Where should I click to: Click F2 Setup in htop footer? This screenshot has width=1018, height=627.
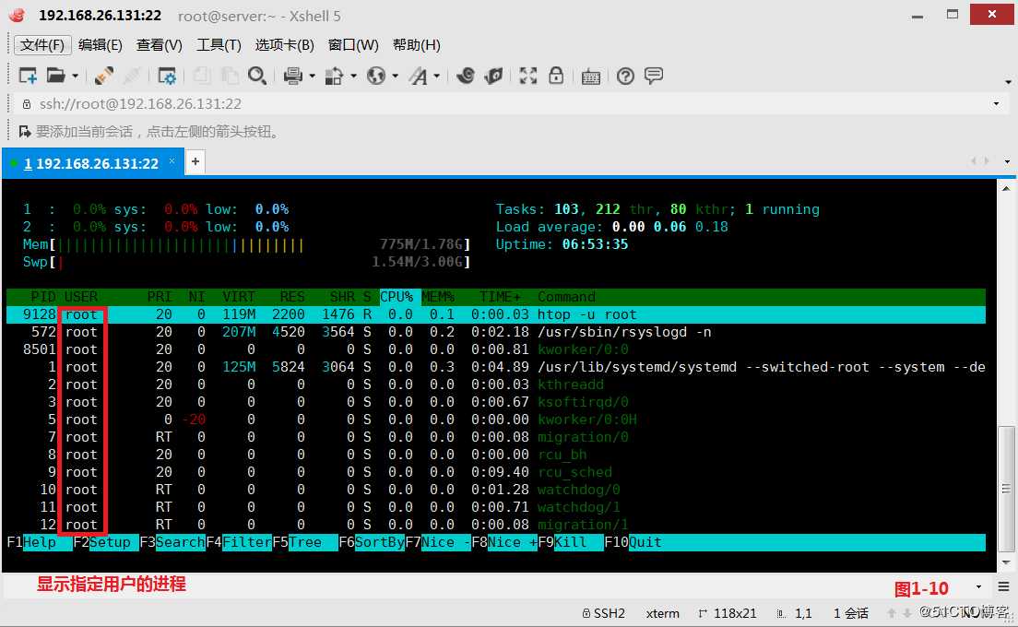(105, 542)
